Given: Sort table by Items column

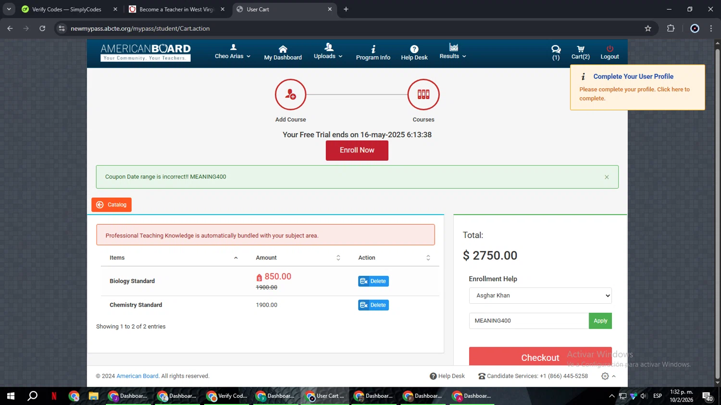Looking at the screenshot, I should pos(174,258).
